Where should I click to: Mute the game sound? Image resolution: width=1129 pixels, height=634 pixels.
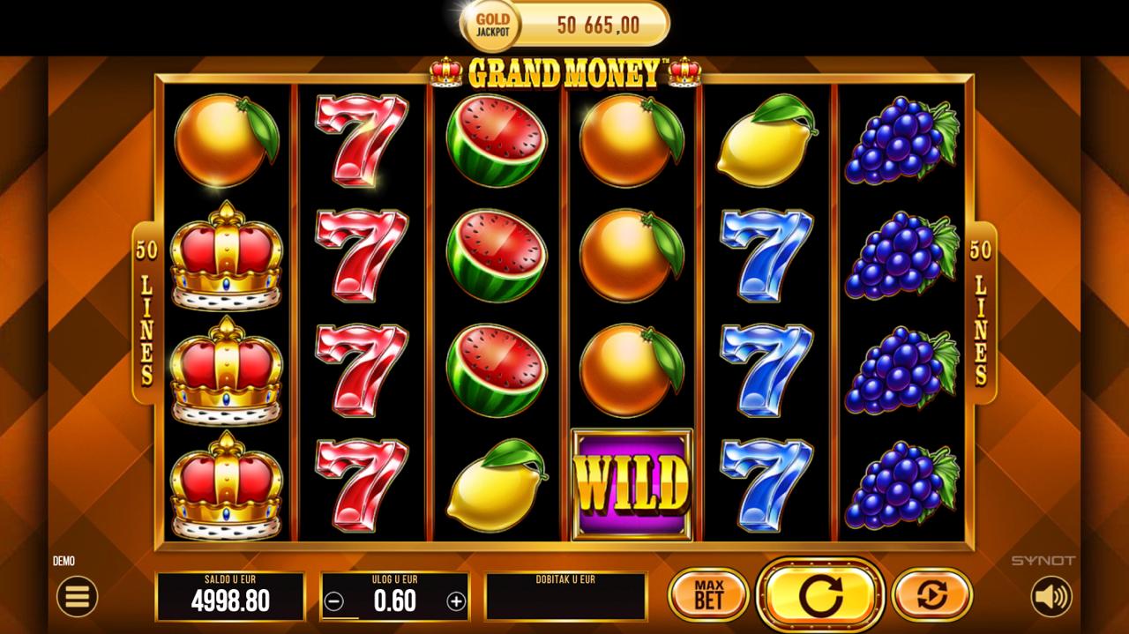pos(1051,597)
